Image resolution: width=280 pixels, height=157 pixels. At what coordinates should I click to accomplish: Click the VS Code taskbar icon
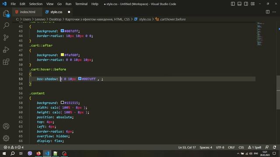[x=47, y=153]
